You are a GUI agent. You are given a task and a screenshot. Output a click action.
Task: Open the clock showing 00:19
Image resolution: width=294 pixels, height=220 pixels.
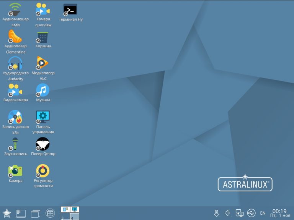click(280, 213)
